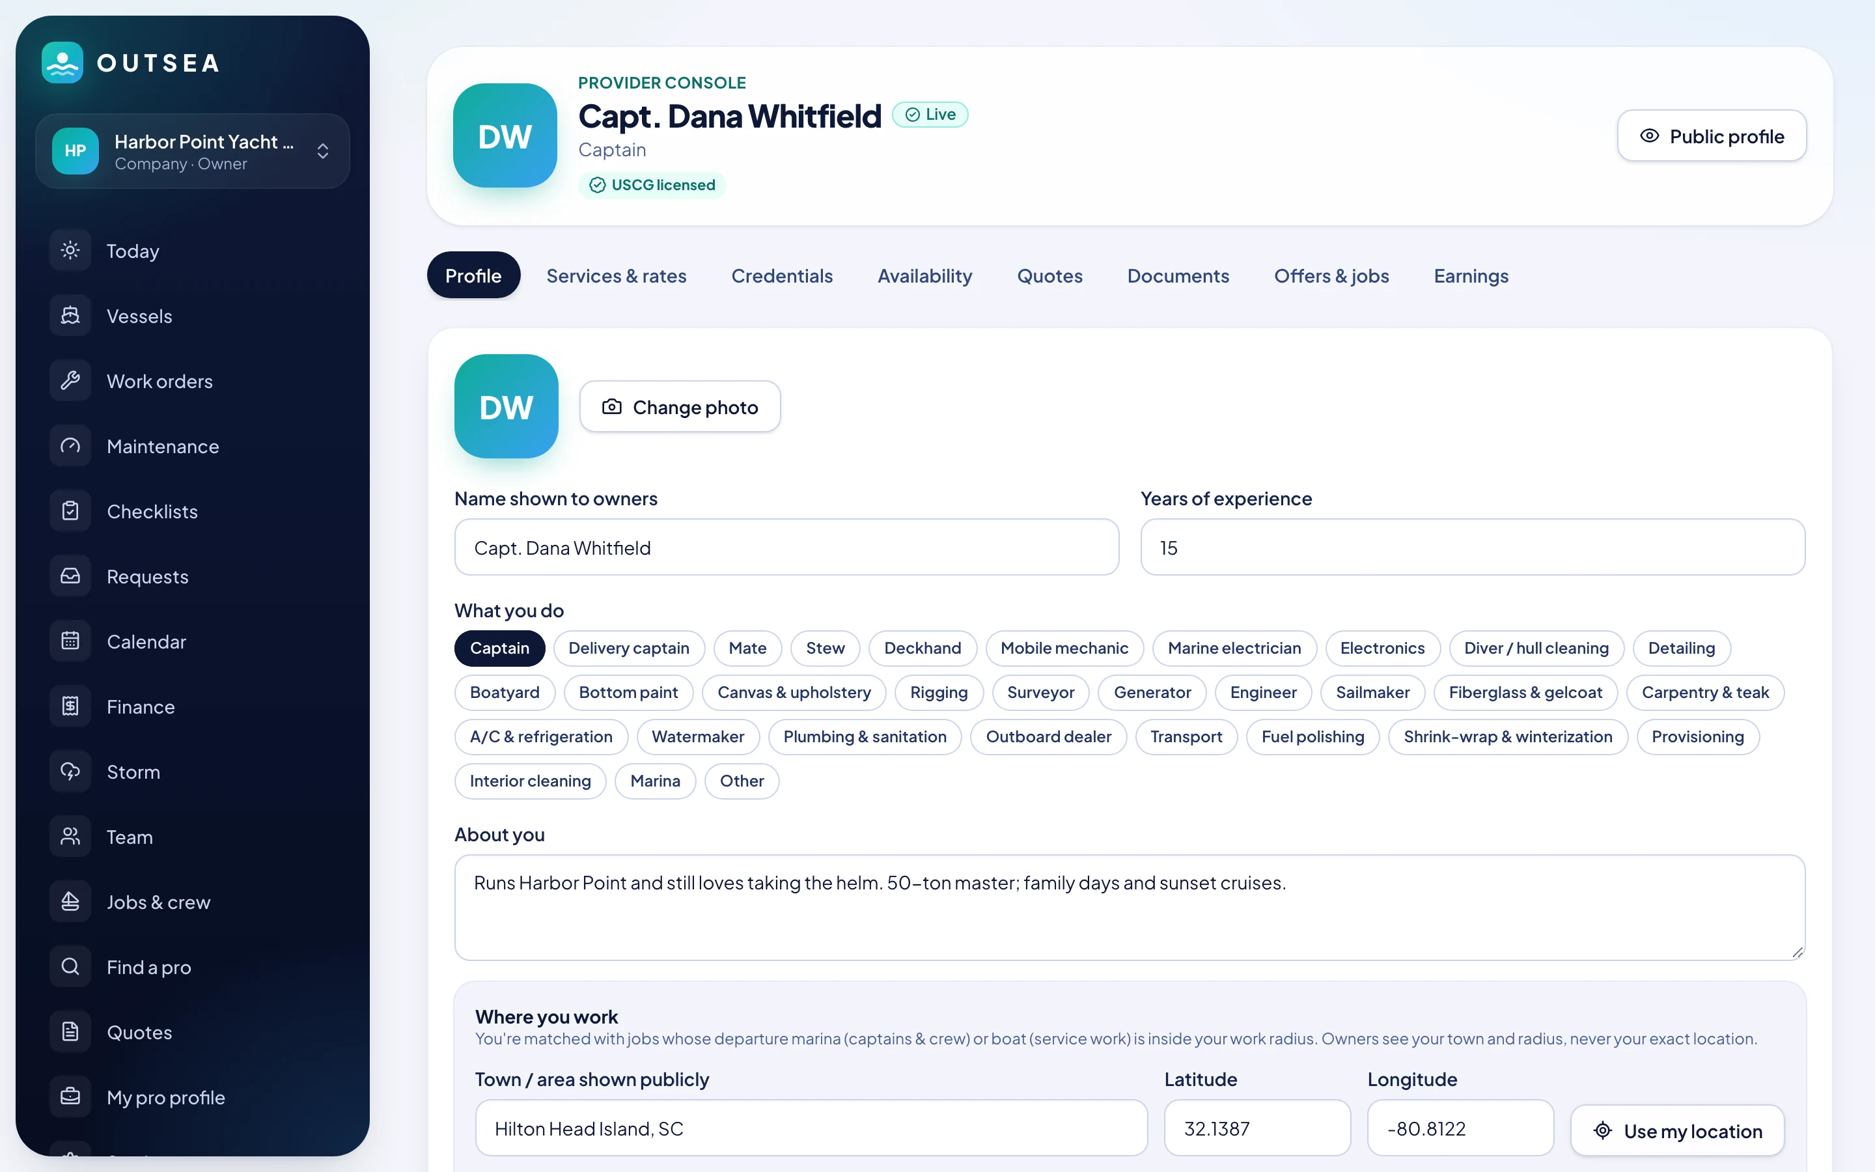Click the Change photo button

[x=680, y=406]
